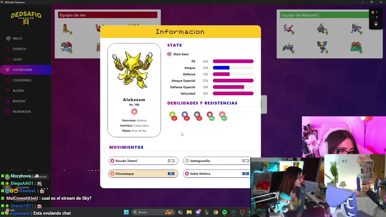386x217 pixels.
Task: Click the Ghost type x2 weakness icon
Action: tap(185, 116)
